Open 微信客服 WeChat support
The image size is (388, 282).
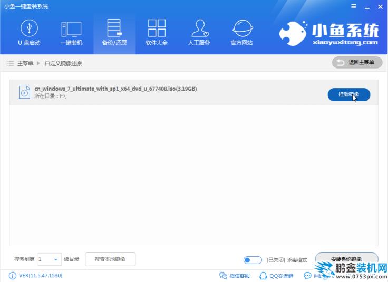click(x=235, y=276)
